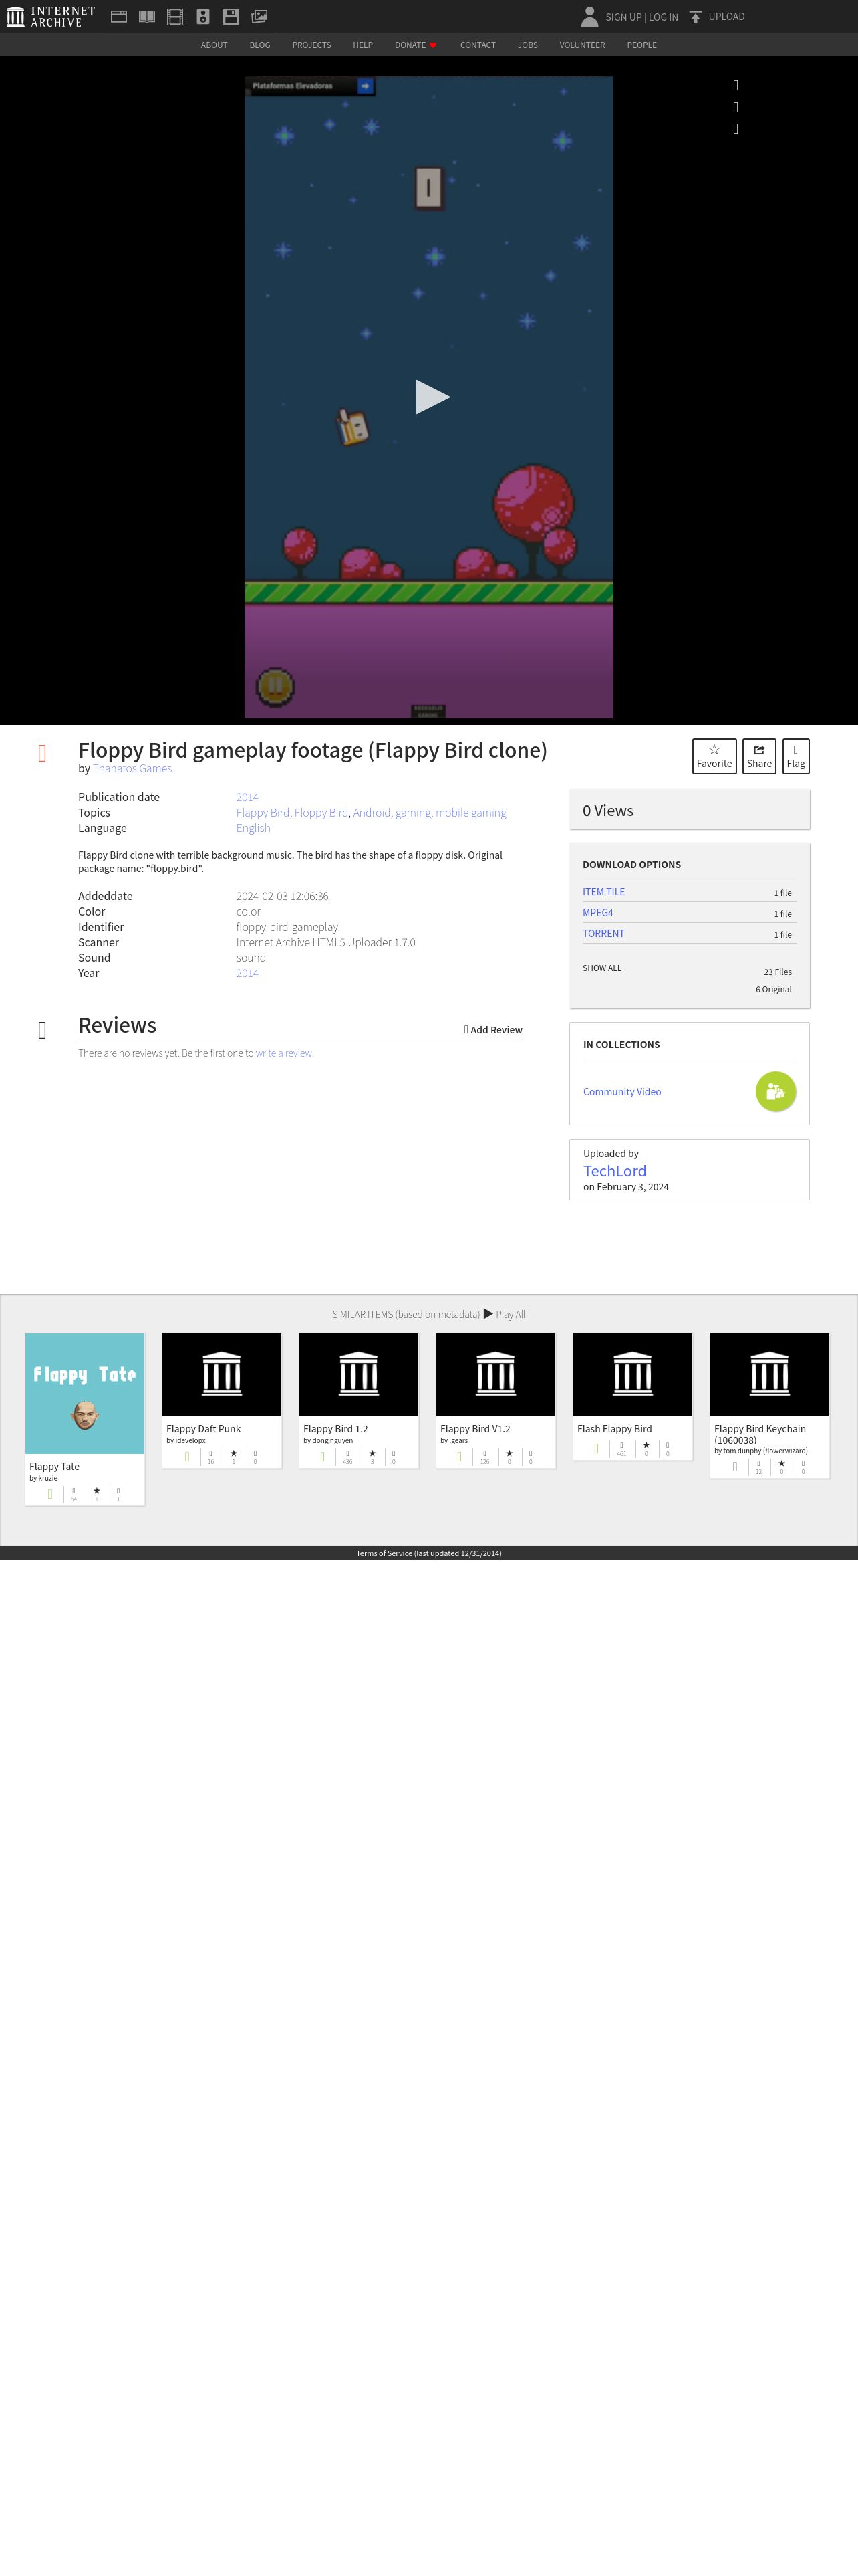
Task: Click the '6 Original' count text
Action: coord(773,989)
